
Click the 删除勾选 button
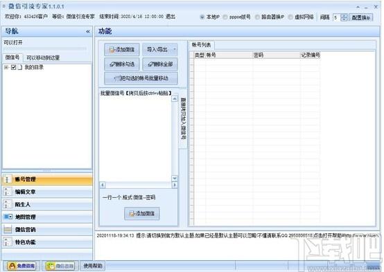click(x=122, y=64)
